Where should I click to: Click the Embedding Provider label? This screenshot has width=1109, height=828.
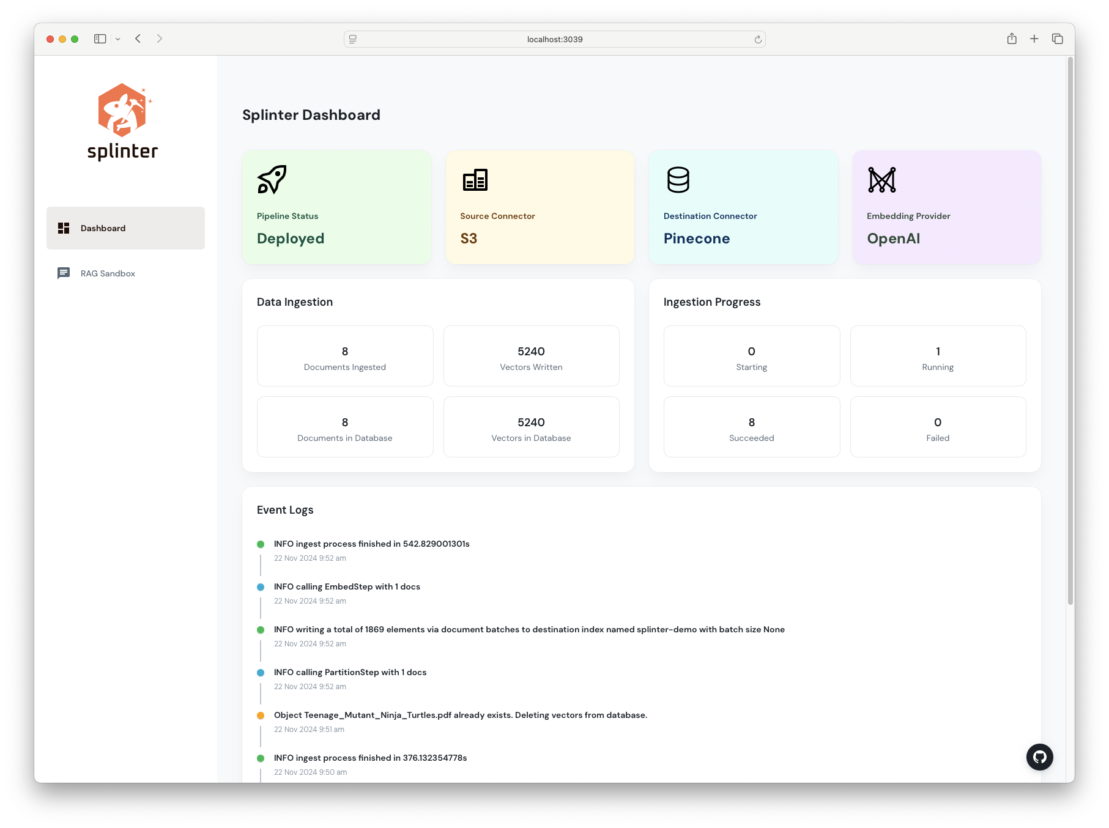(908, 216)
